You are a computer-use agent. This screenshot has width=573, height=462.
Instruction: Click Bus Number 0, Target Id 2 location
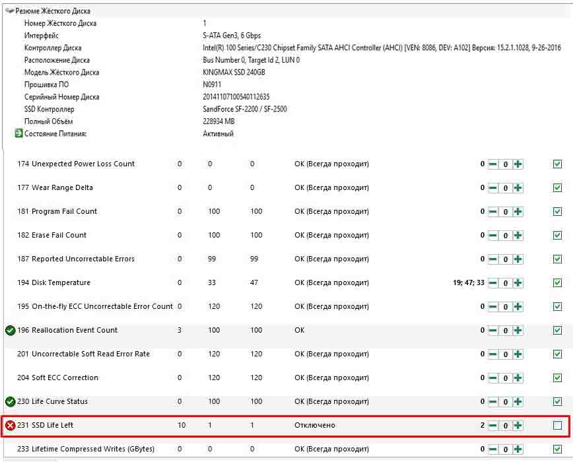(x=251, y=60)
